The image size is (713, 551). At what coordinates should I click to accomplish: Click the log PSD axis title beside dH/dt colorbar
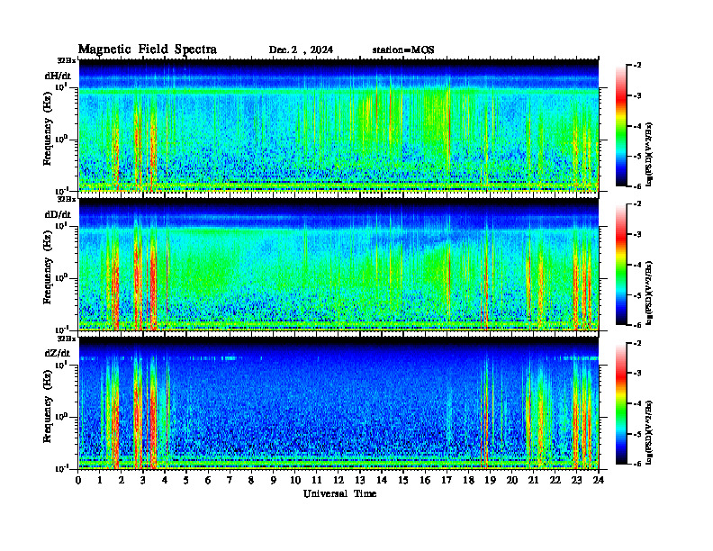coord(649,154)
